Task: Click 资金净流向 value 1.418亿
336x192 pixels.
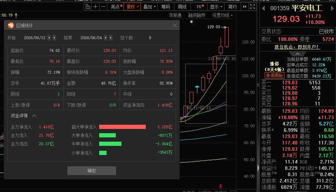Action: coord(165,105)
